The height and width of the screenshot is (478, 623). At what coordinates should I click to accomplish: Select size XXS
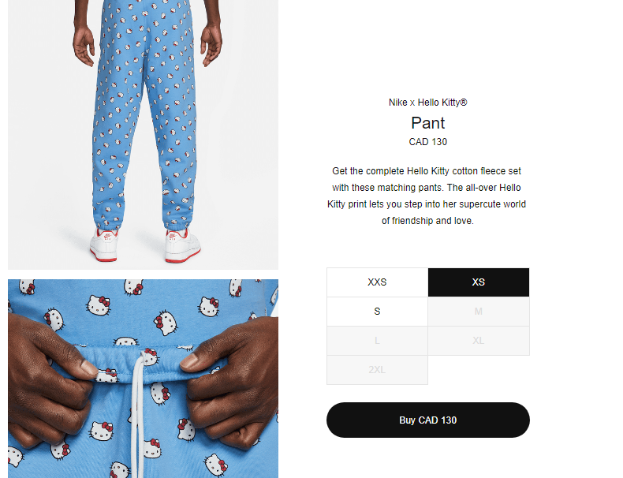377,282
